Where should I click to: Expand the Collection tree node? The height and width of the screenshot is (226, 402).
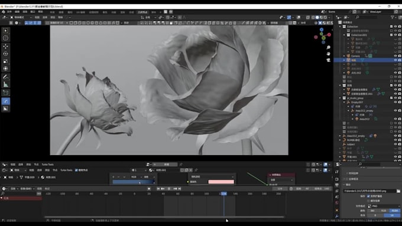[x=340, y=27]
